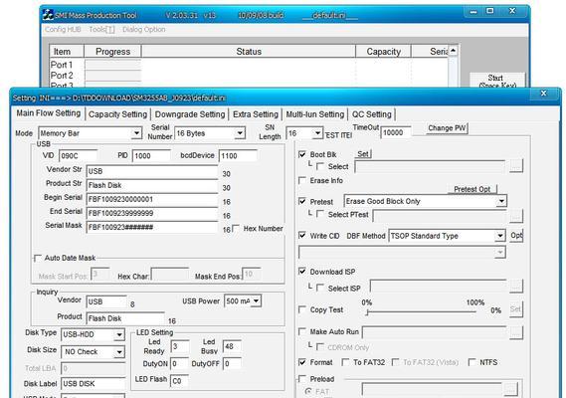
Task: Open the Downgrade Setting tab
Action: 190,114
